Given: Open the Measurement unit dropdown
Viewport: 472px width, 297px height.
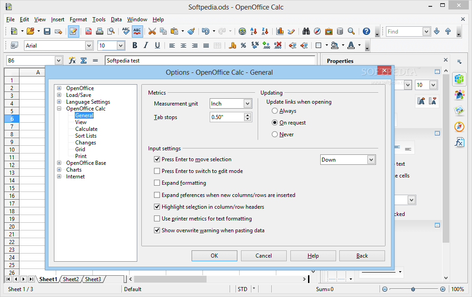Looking at the screenshot, I should [x=247, y=103].
